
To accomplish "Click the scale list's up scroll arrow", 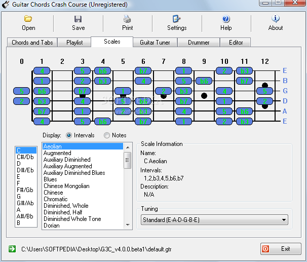I will (x=128, y=147).
